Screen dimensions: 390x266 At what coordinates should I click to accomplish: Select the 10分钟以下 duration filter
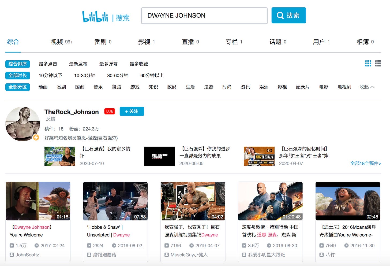50,76
